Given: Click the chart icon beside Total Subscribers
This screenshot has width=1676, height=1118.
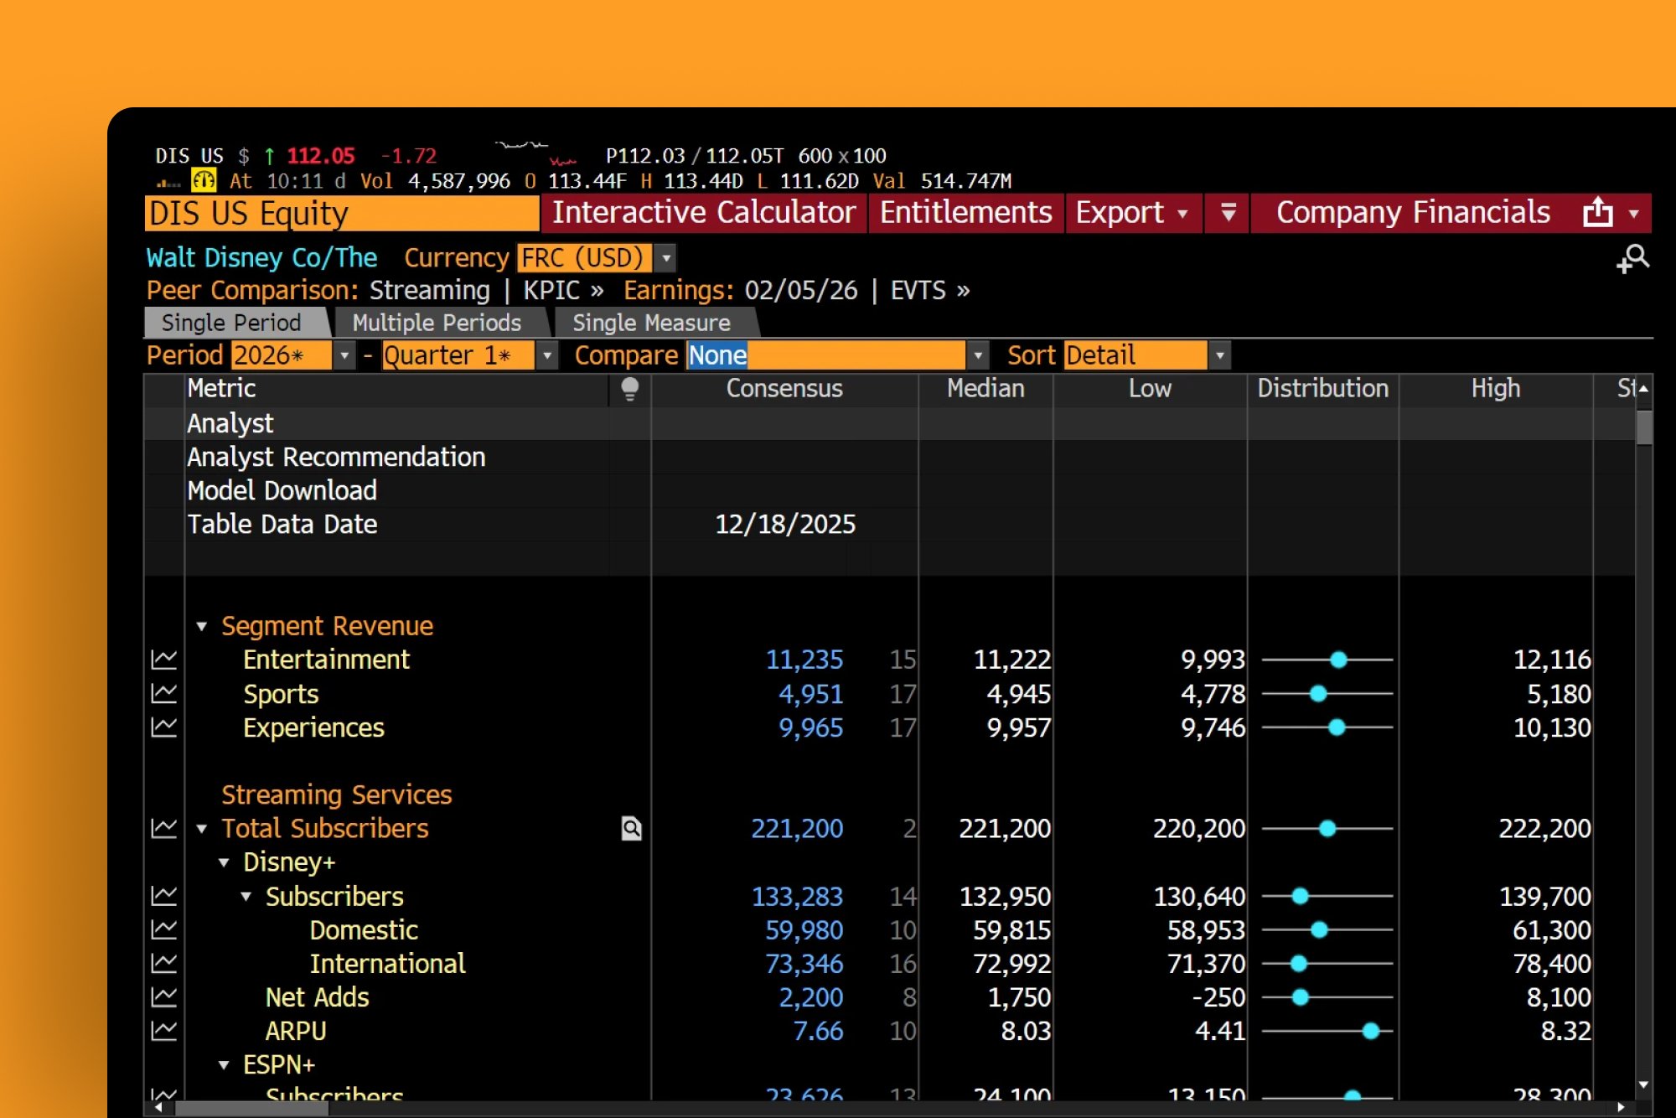Looking at the screenshot, I should 165,828.
